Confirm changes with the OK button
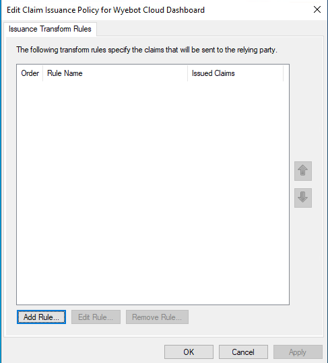Screen dimensions: 328x363 [189, 352]
